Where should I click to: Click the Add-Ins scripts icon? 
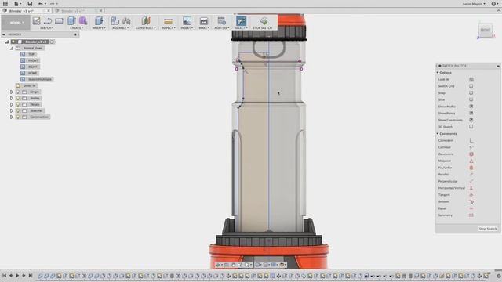click(221, 21)
